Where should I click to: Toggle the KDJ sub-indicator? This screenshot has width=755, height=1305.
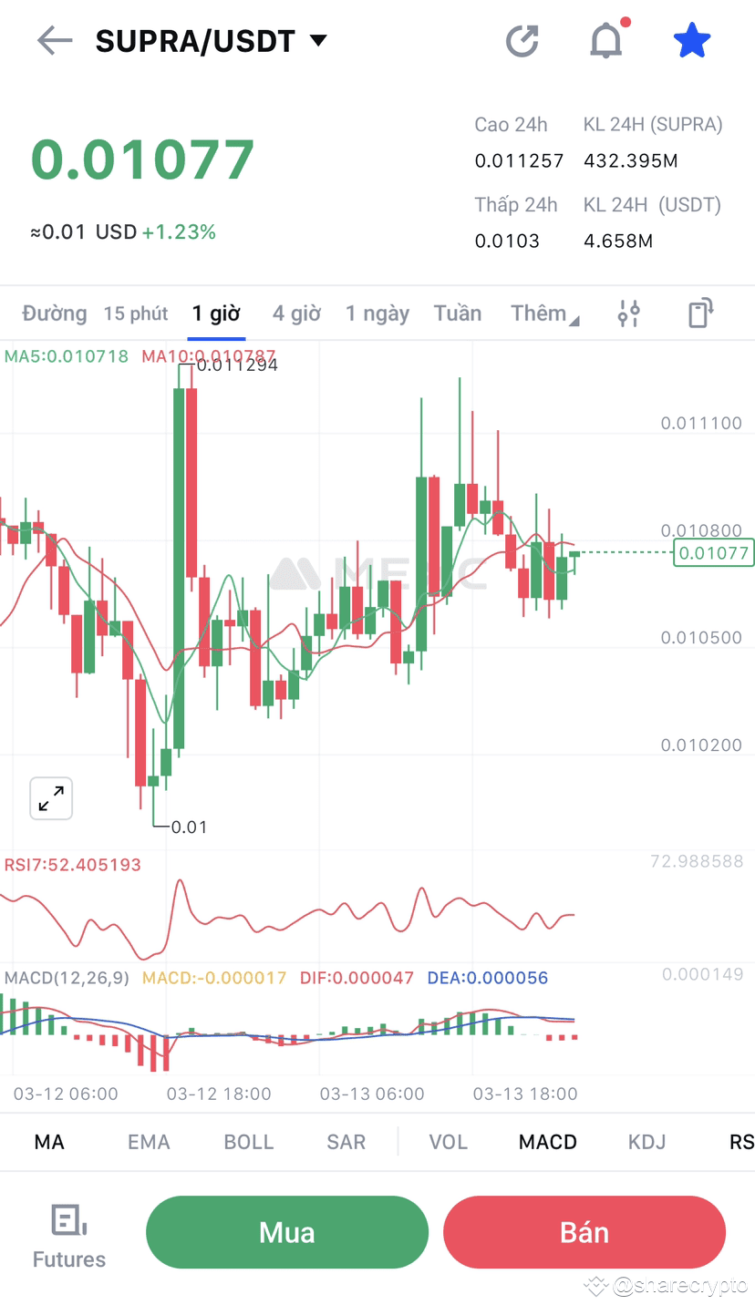(x=647, y=1142)
